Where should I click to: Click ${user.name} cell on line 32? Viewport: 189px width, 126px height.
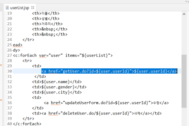57,82
